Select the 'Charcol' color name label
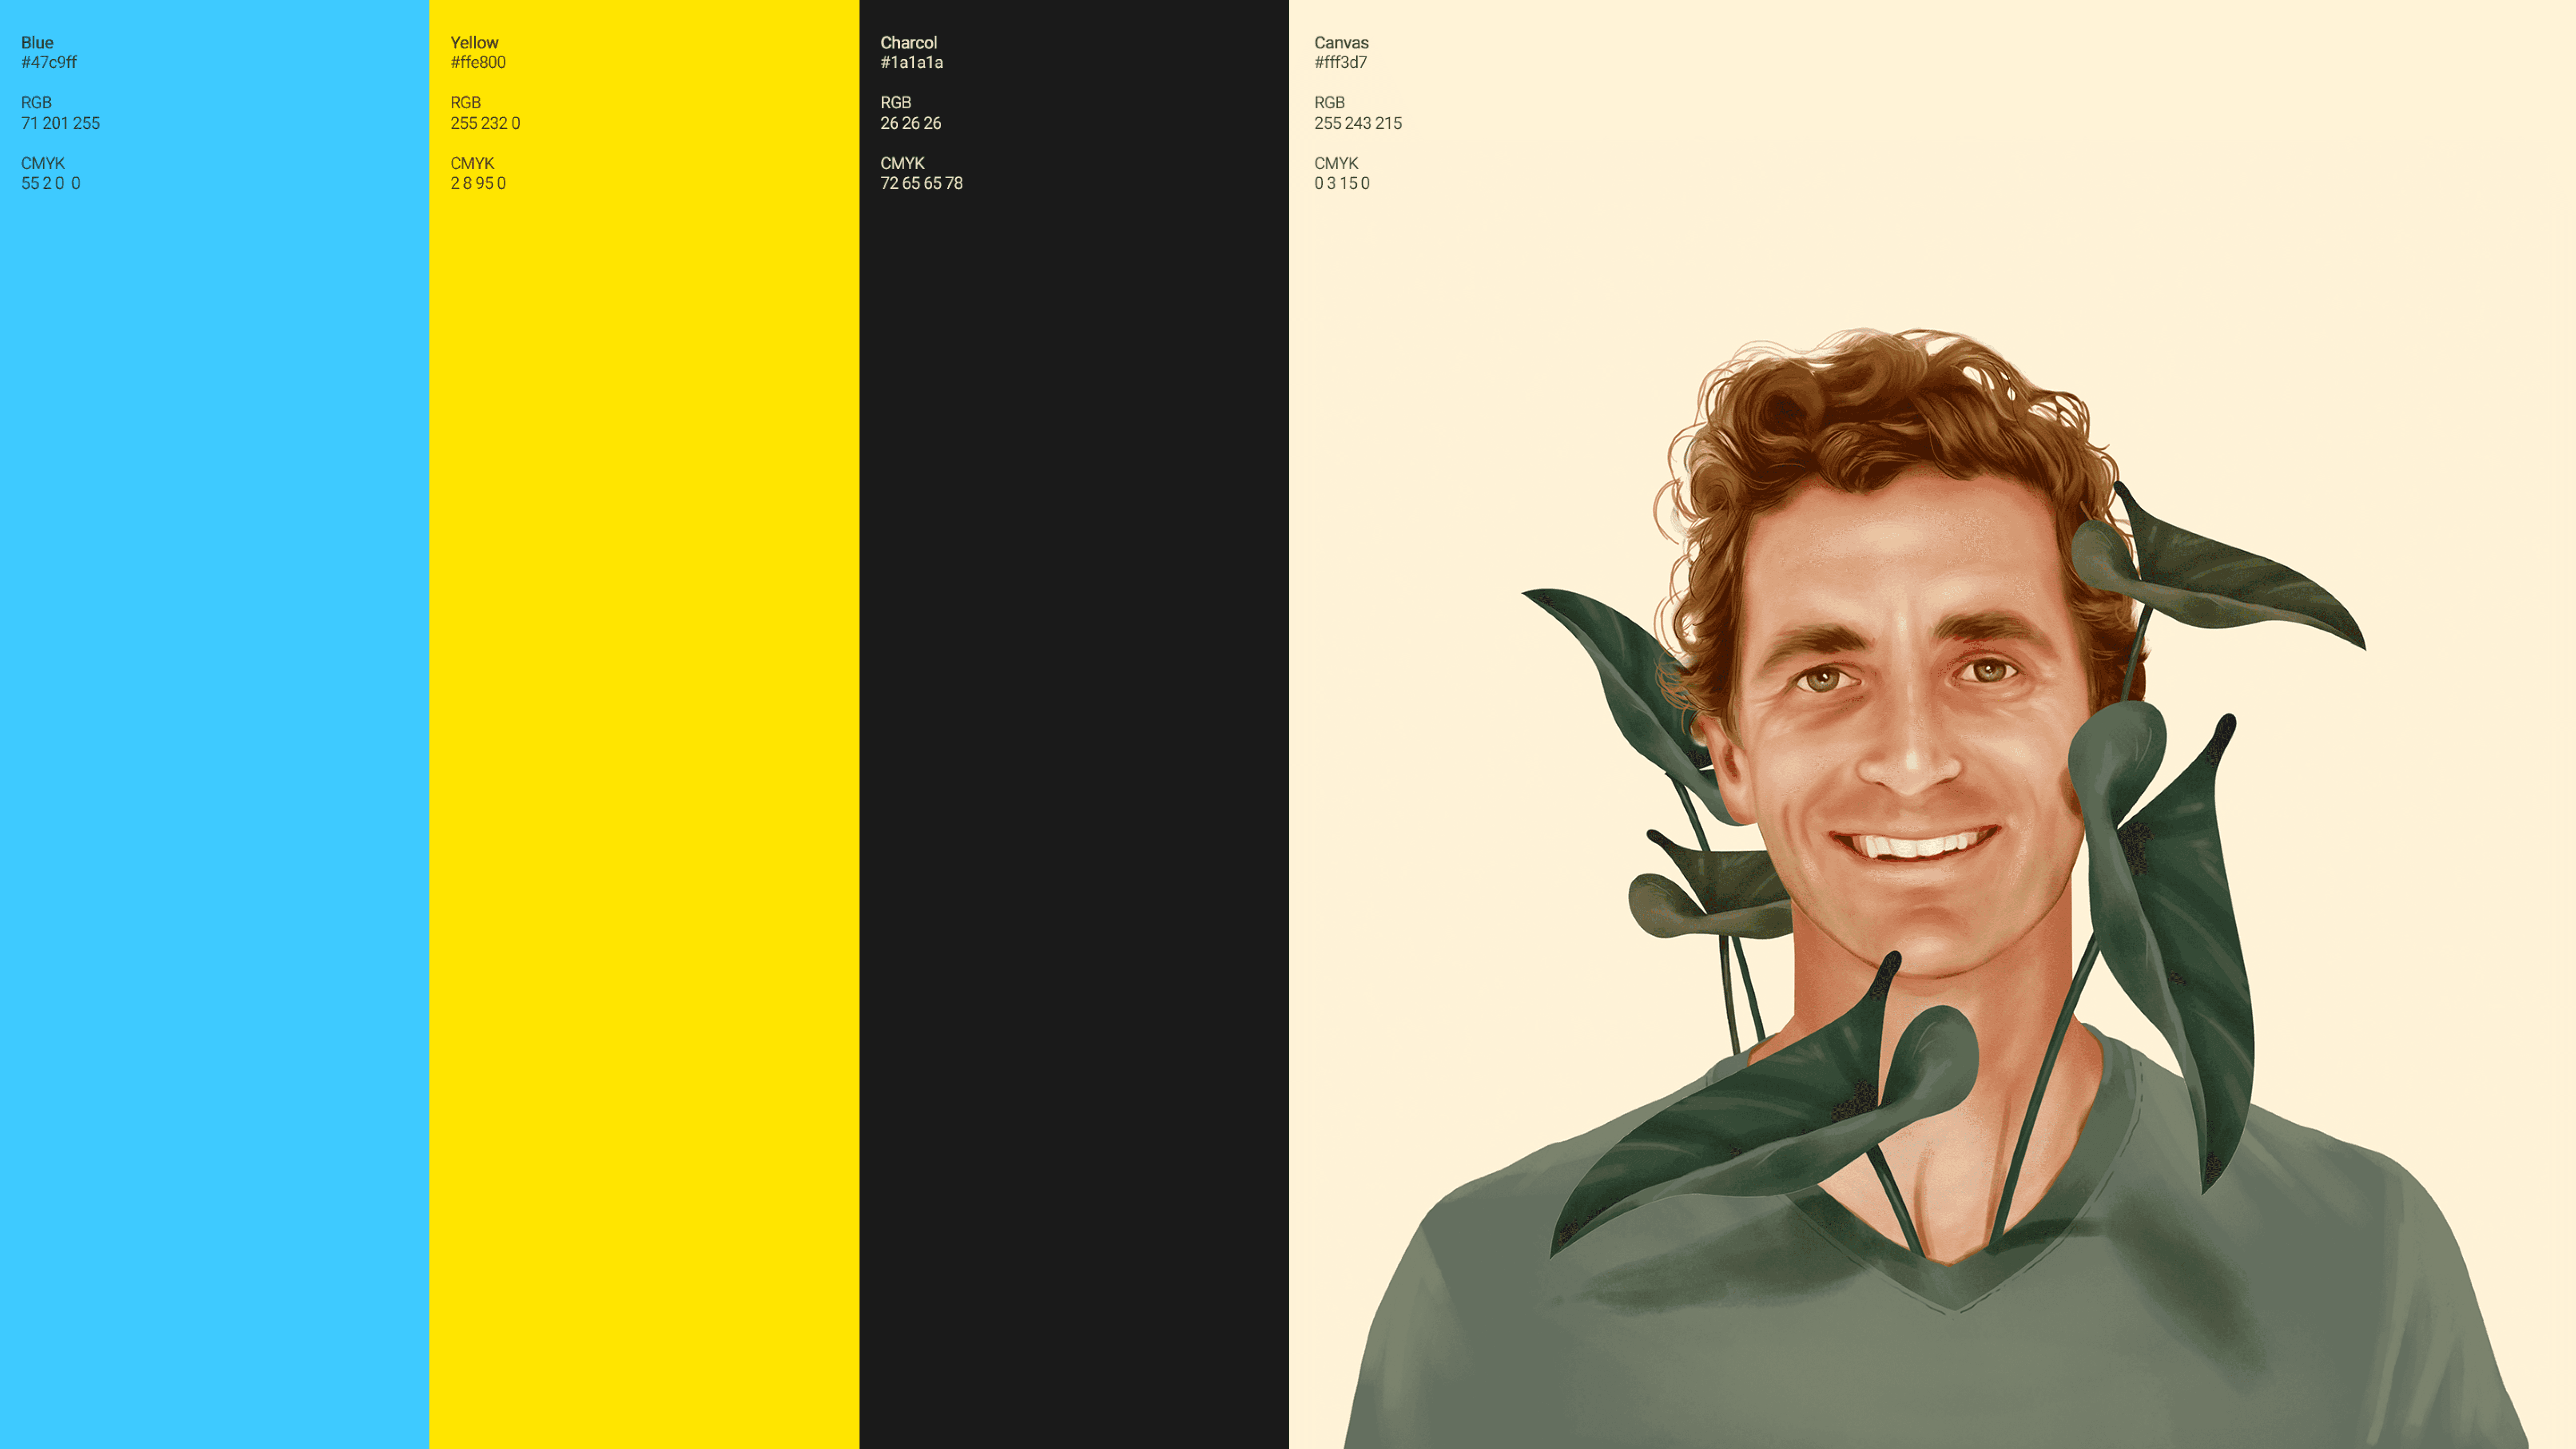 coord(909,42)
